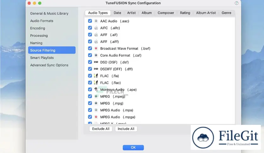The width and height of the screenshot is (264, 153).
Task: Select the Audio Types tab
Action: pyautogui.click(x=98, y=13)
